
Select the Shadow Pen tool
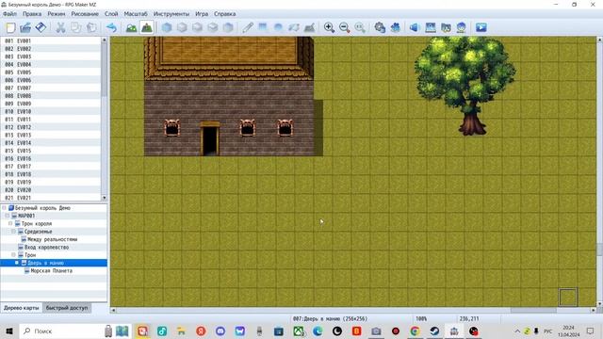(x=309, y=27)
